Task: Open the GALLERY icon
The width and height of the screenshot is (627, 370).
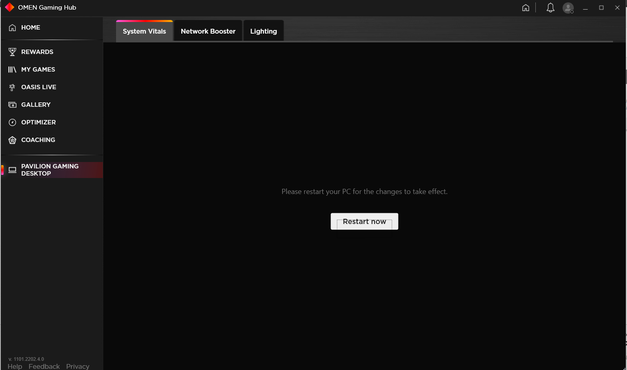Action: (x=12, y=104)
